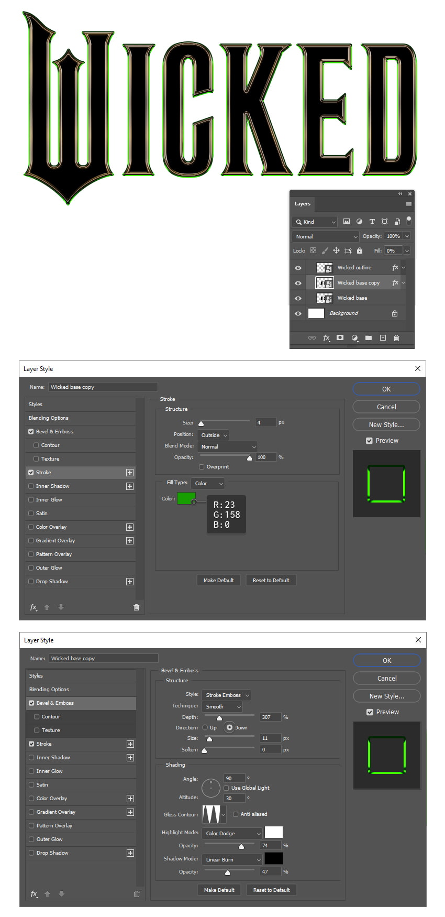Open Add layer style fx at Layers panel bottom

(326, 338)
